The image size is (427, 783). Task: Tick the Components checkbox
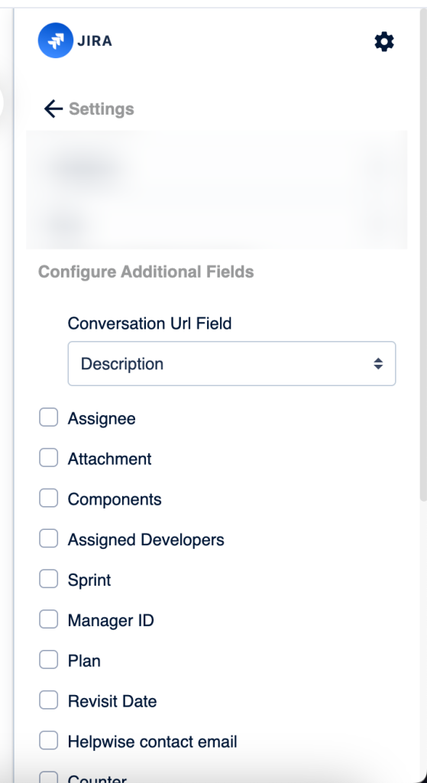[48, 499]
